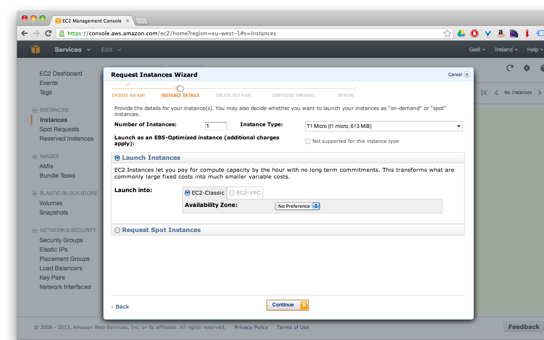
Task: Refresh the instances list with the refresh icon
Action: [x=510, y=68]
